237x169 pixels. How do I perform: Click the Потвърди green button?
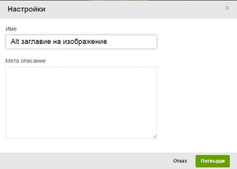[213, 161]
